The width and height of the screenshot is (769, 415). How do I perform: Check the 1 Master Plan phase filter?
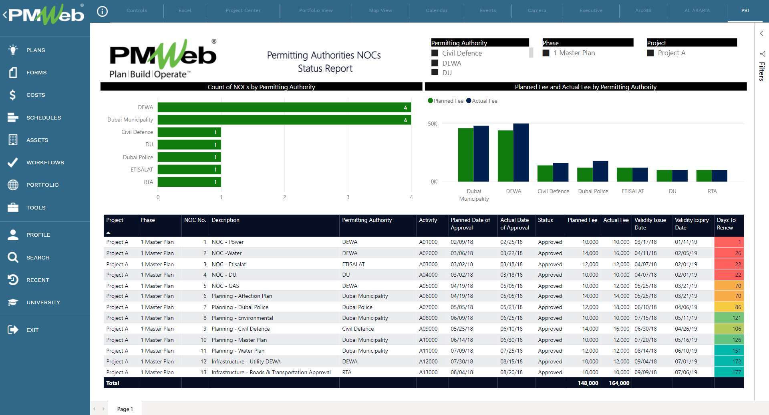[546, 53]
